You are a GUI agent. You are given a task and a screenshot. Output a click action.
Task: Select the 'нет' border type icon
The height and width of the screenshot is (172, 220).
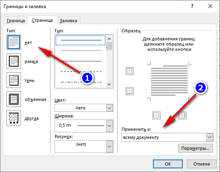(x=14, y=42)
